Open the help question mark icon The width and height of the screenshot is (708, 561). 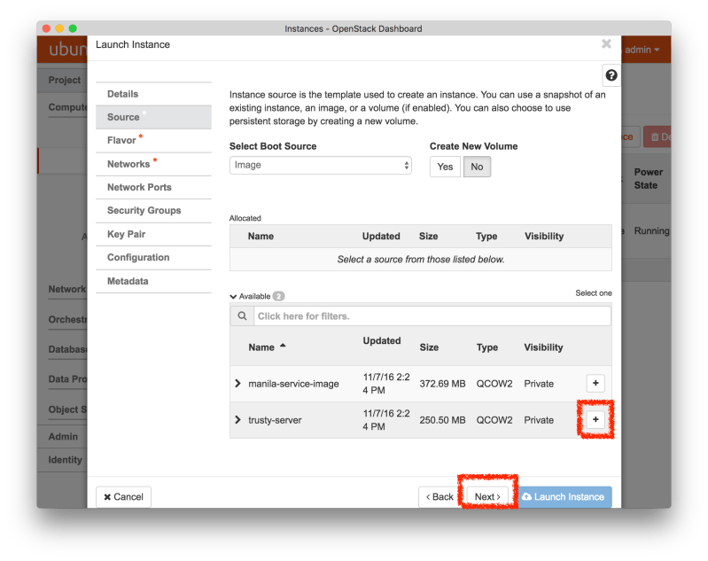point(611,75)
